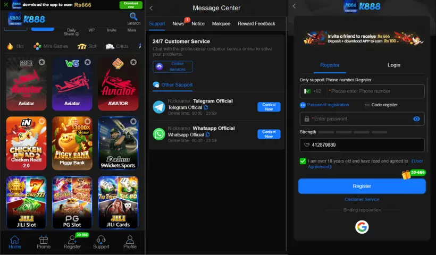Open the Search magnifier icon

(x=134, y=16)
